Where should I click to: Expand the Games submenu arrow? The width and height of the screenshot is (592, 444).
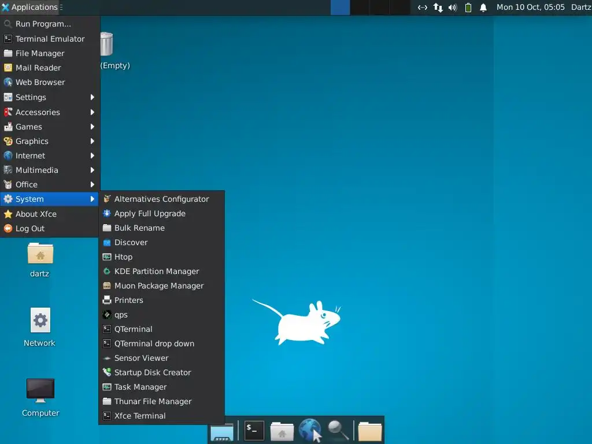click(x=92, y=127)
